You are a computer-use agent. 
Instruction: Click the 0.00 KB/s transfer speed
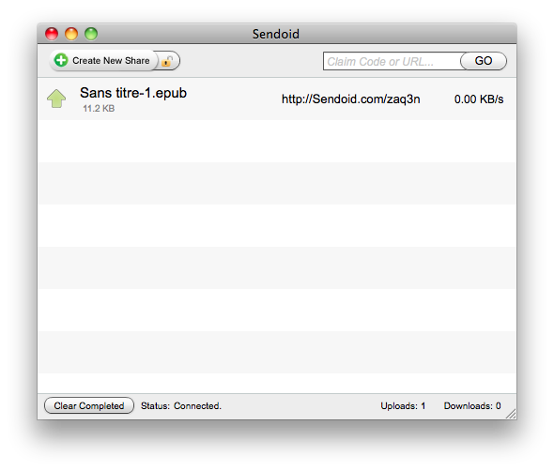click(x=479, y=99)
